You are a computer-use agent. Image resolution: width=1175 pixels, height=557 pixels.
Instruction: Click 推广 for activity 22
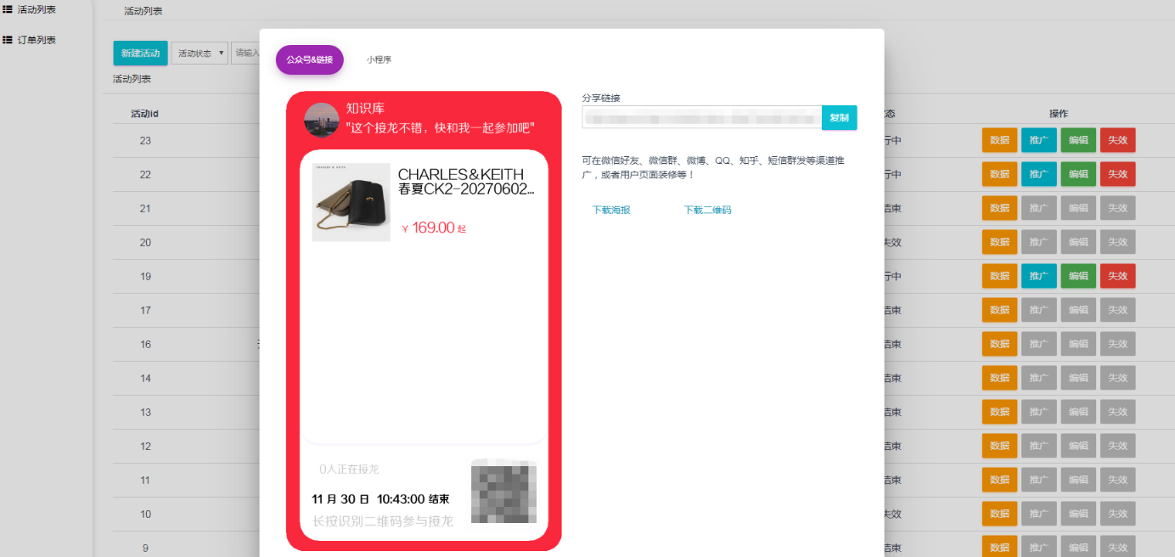pos(1038,174)
